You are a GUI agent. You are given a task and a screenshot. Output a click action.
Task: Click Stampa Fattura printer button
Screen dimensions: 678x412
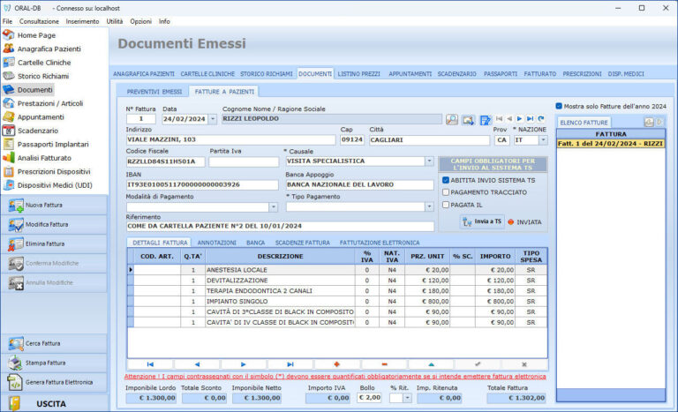44,363
